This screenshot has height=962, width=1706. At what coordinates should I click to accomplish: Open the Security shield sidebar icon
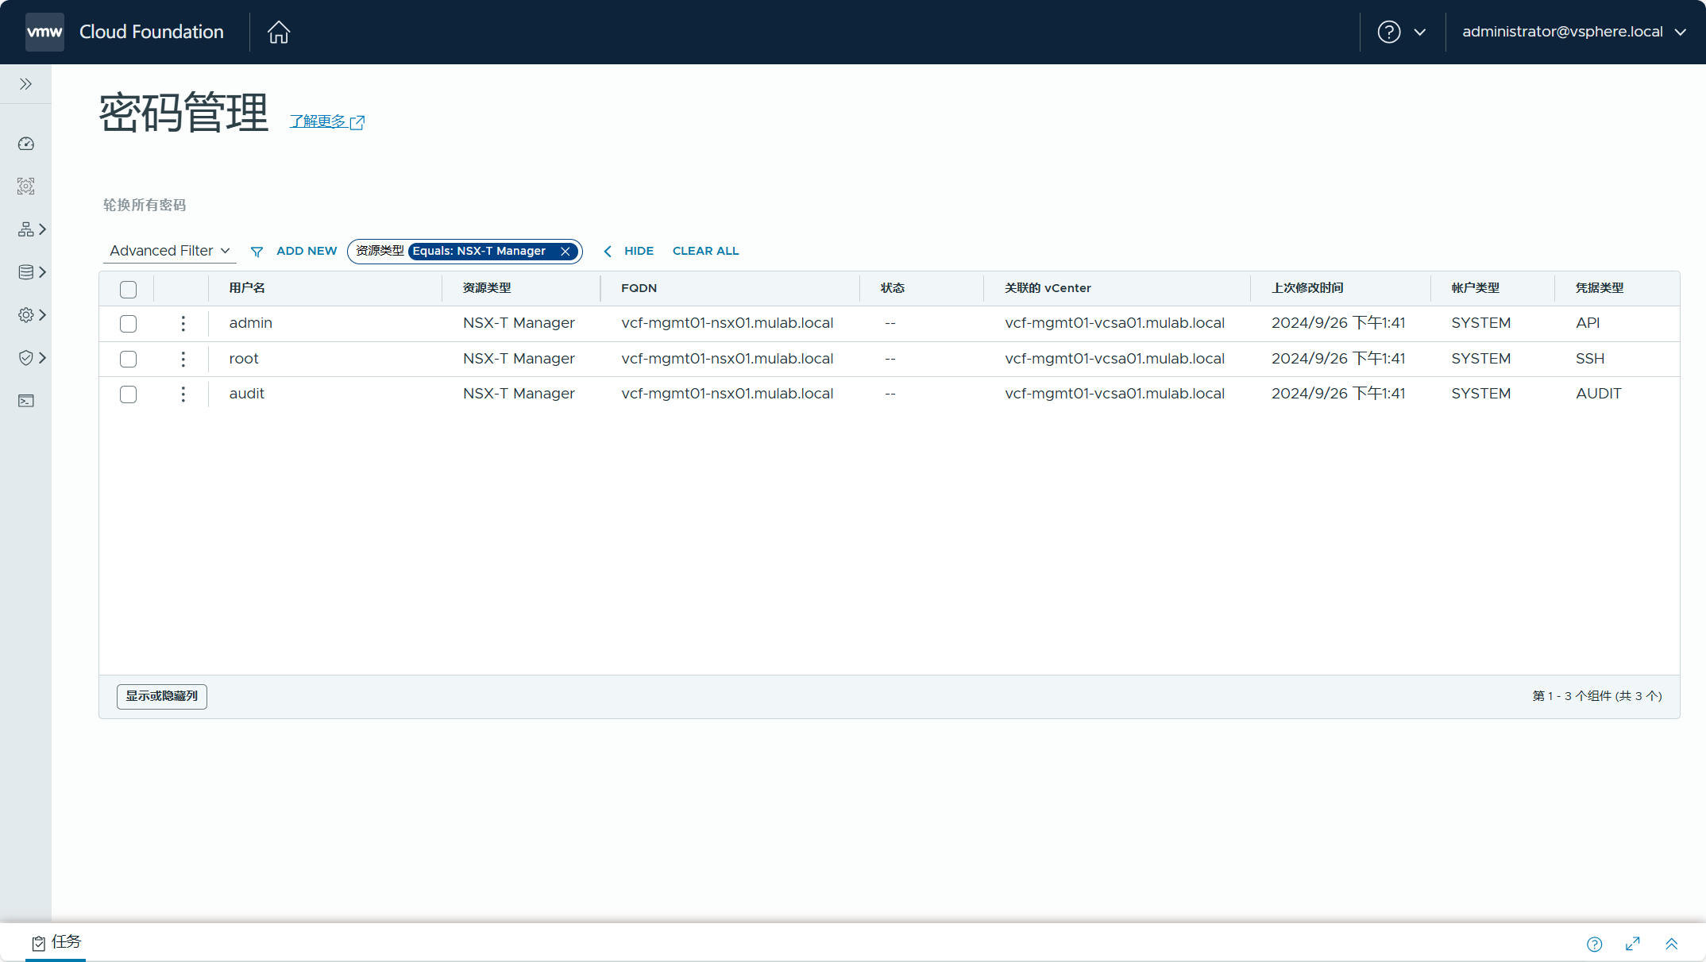pyautogui.click(x=26, y=358)
